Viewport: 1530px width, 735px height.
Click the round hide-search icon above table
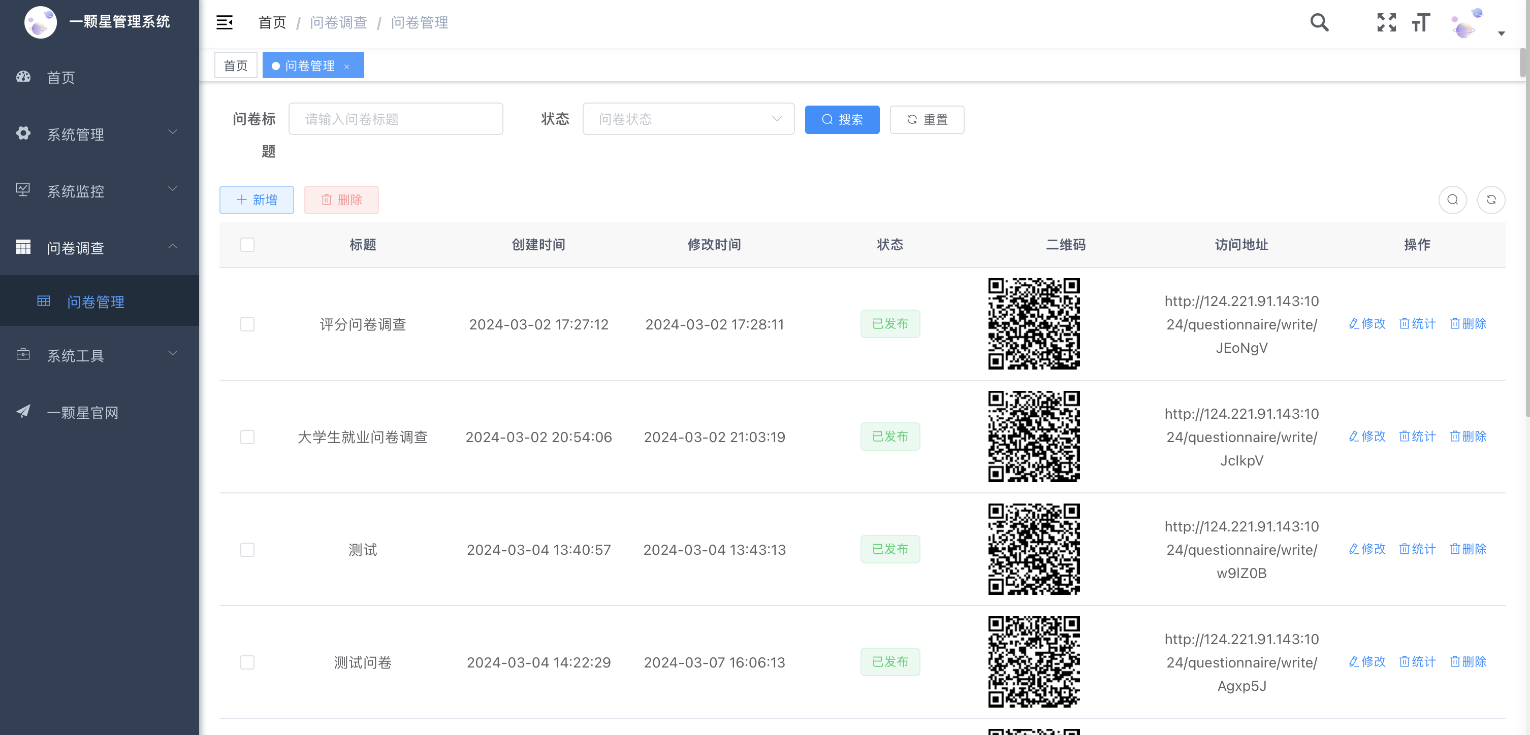click(x=1452, y=199)
